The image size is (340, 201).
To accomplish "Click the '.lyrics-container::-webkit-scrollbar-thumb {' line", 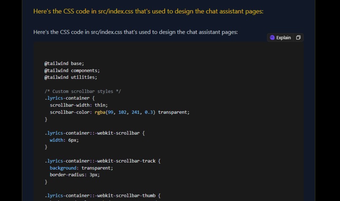I will [103, 196].
